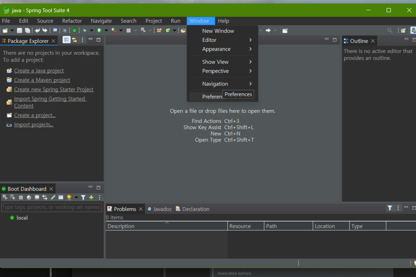Expand the Debug configurations dropdown arrow

click(92, 31)
